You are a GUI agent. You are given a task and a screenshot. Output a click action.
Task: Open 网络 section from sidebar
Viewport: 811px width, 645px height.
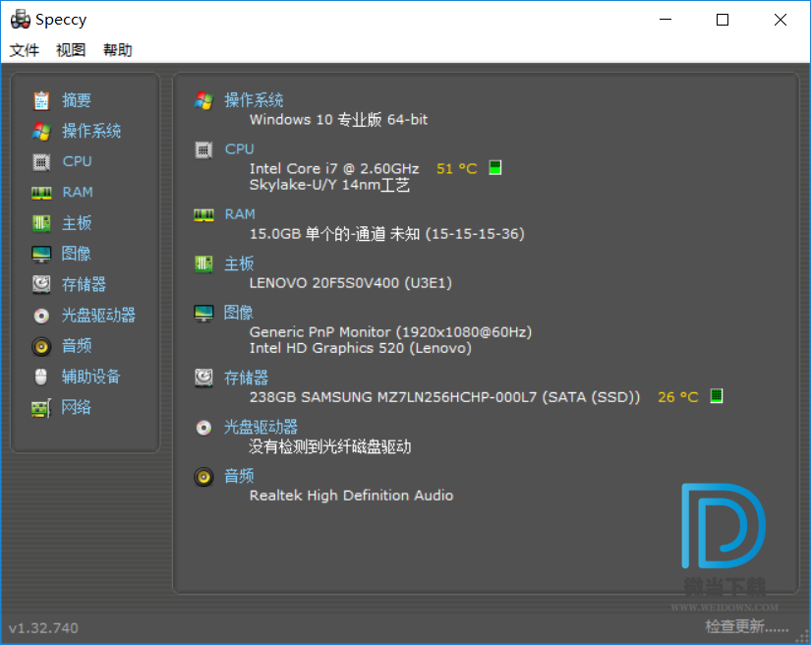(x=76, y=408)
